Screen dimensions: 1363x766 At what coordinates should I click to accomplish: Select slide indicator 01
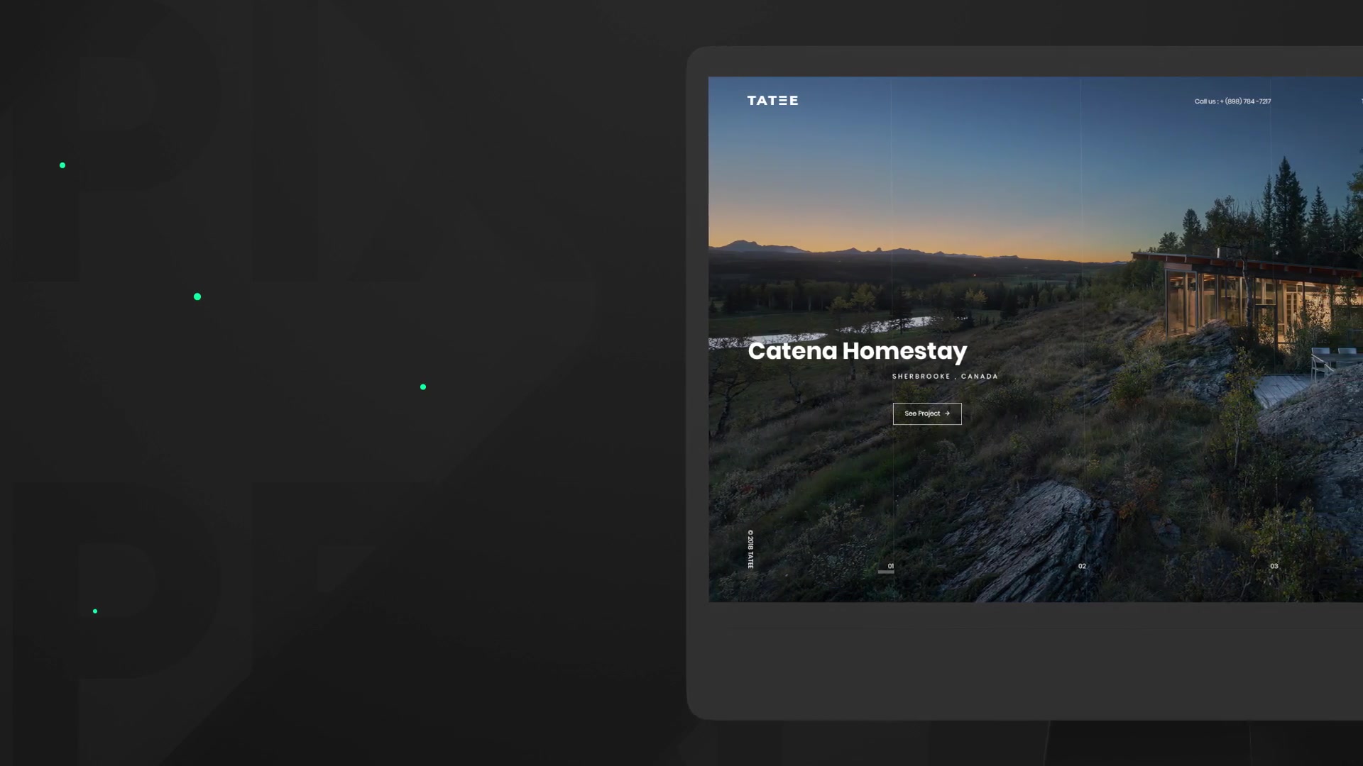tap(889, 566)
